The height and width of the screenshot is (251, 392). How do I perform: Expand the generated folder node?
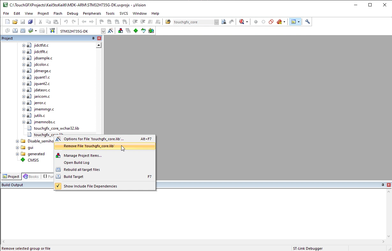(17, 154)
